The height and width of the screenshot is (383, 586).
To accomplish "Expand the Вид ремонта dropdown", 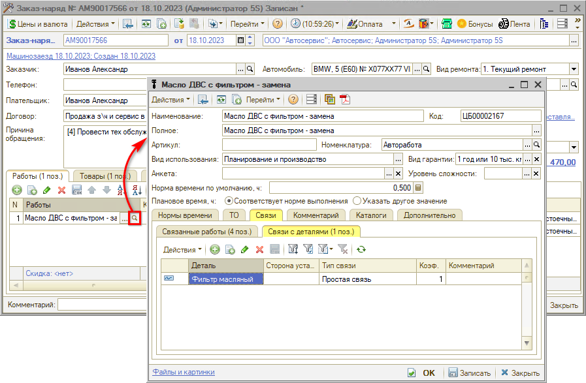I will (x=574, y=69).
